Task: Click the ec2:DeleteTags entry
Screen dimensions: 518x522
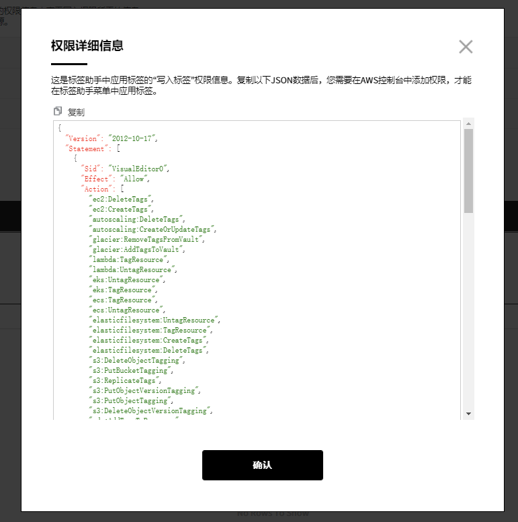Action: pos(122,199)
